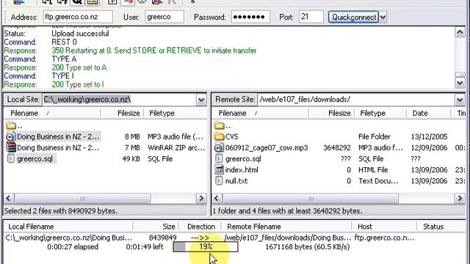Screen dimensions: 470x264
Task: Click the local pane scroll left arrow
Action: click(x=8, y=198)
